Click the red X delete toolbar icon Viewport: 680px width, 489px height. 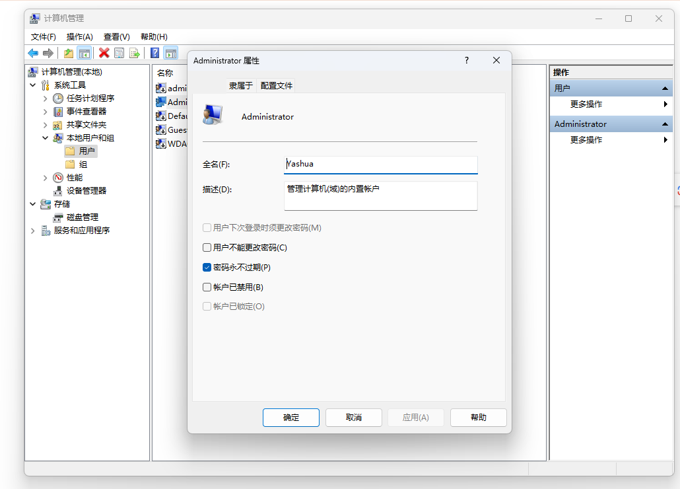[104, 54]
